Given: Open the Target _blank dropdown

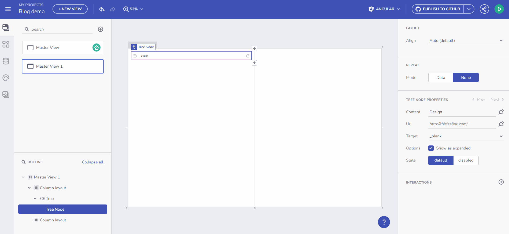Looking at the screenshot, I should click(466, 136).
